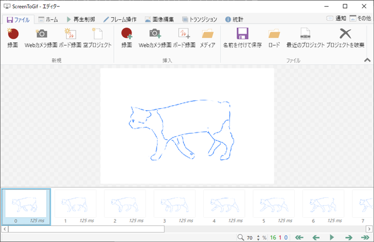Open the 統計 ribbon tab
The image size is (374, 242).
point(234,19)
